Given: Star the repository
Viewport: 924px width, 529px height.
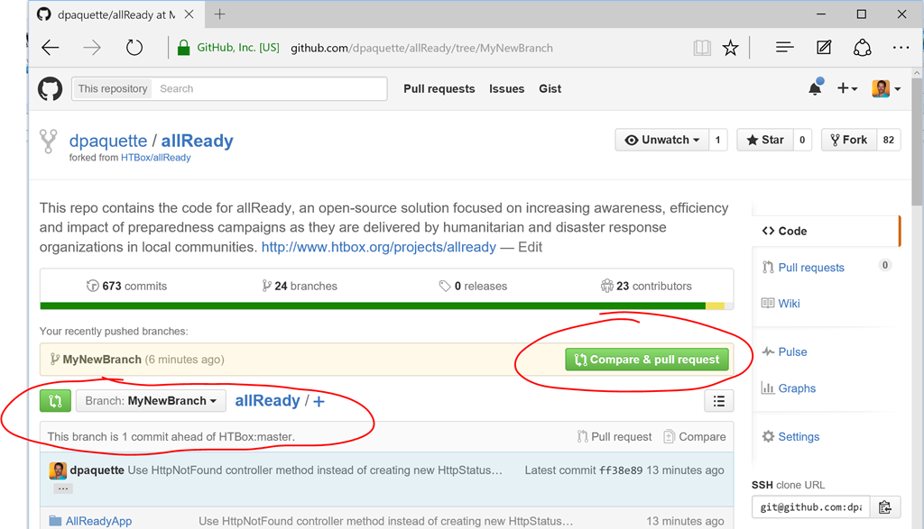Looking at the screenshot, I should point(765,140).
